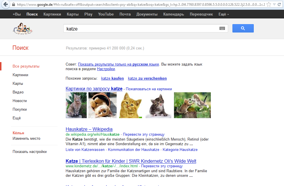Filter by Карты in left sidebar
The height and width of the screenshot is (186, 284).
(x=18, y=83)
